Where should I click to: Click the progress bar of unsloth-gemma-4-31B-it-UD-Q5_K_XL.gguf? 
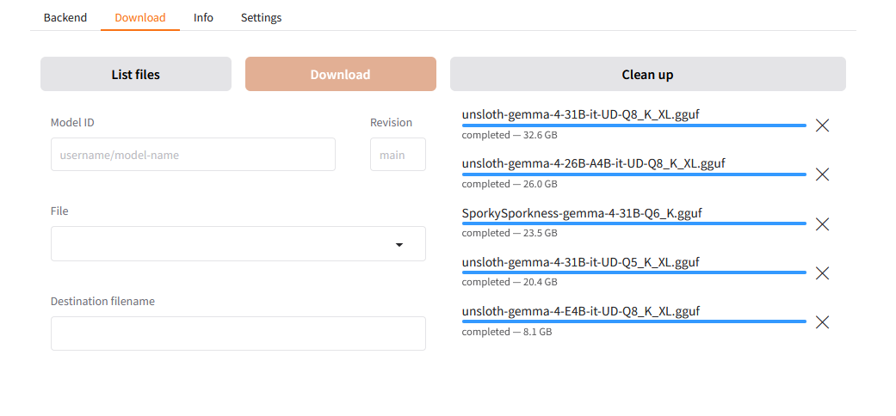coord(633,272)
